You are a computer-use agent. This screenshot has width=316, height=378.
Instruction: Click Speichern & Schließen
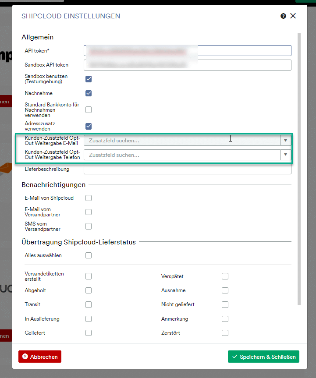[263, 357]
